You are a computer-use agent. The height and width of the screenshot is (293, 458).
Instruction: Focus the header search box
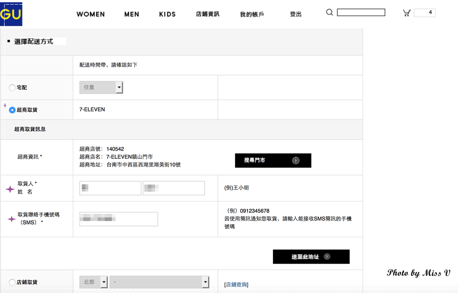(x=361, y=12)
